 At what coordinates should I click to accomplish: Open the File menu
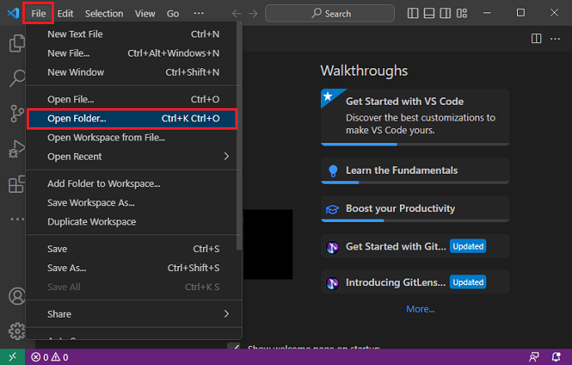38,13
